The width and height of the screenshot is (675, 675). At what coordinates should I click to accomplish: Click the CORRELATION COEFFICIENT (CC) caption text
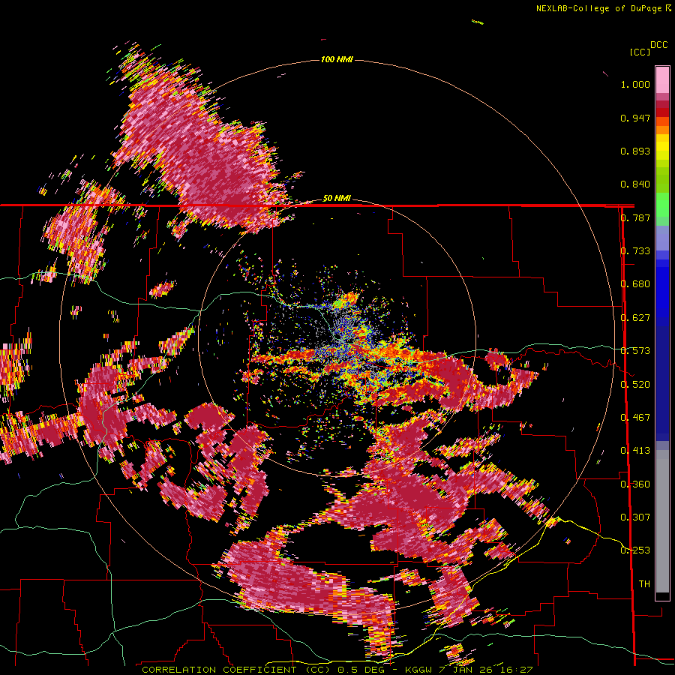tap(236, 670)
